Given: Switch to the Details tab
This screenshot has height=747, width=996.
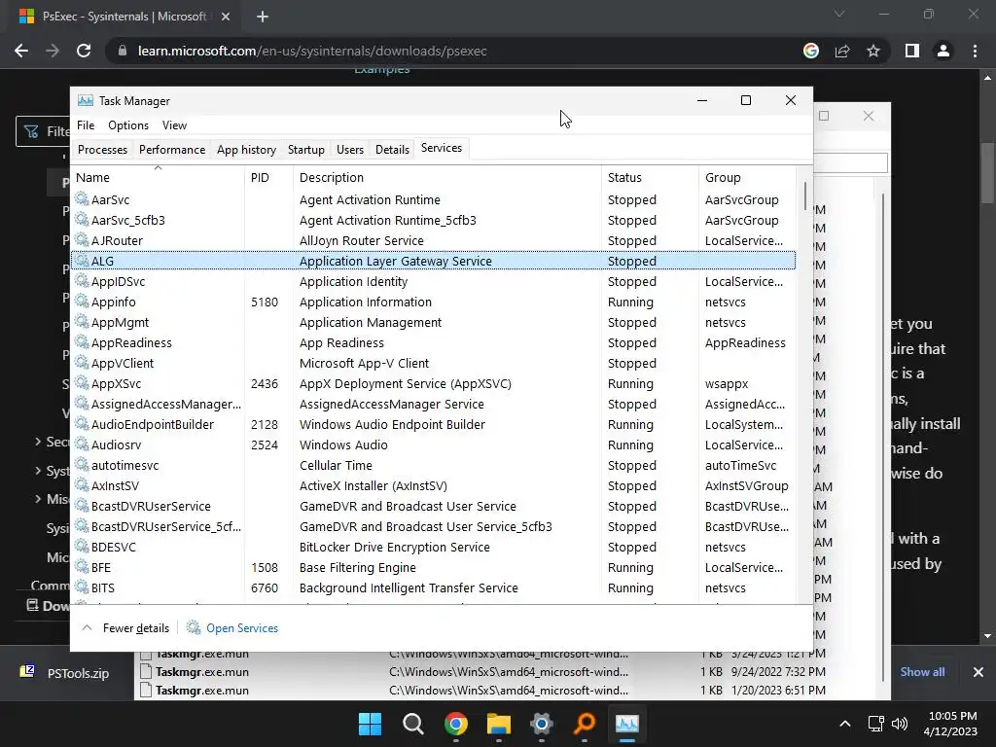Looking at the screenshot, I should (x=392, y=149).
